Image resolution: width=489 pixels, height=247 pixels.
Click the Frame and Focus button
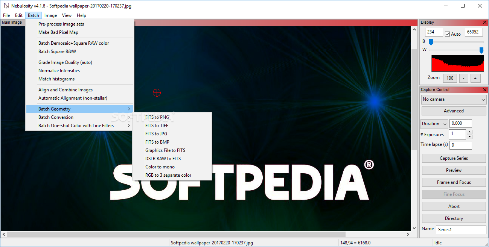click(454, 182)
